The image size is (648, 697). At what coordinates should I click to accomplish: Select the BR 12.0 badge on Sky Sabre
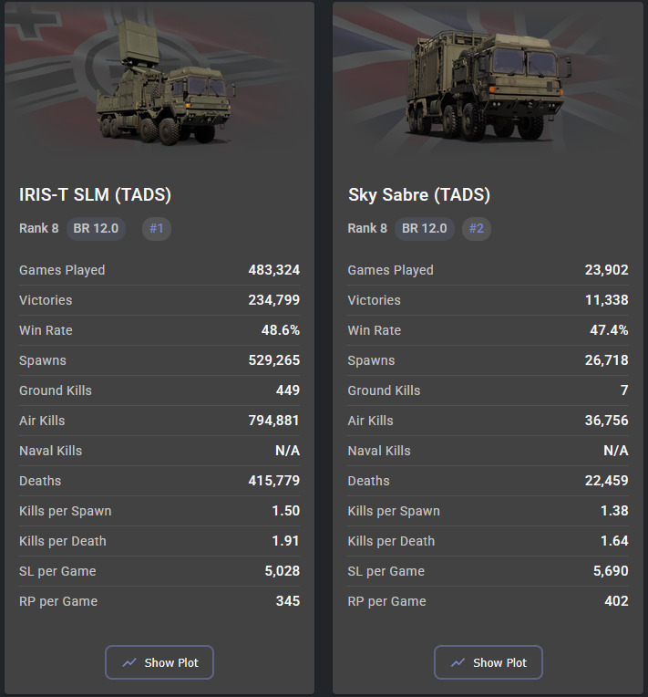point(425,228)
